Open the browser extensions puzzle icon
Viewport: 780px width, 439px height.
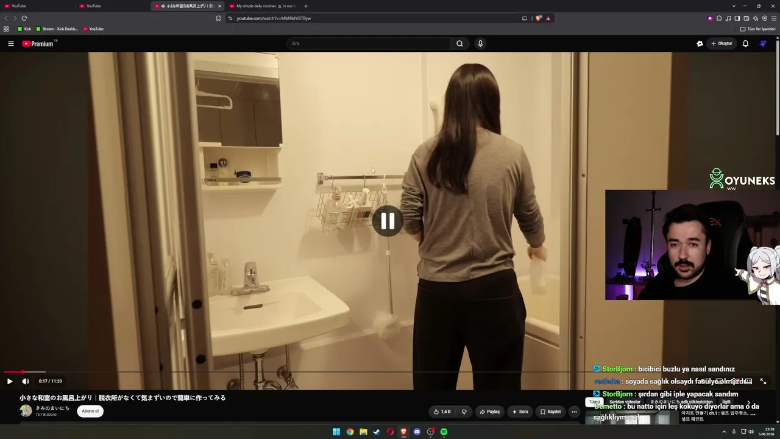click(719, 18)
